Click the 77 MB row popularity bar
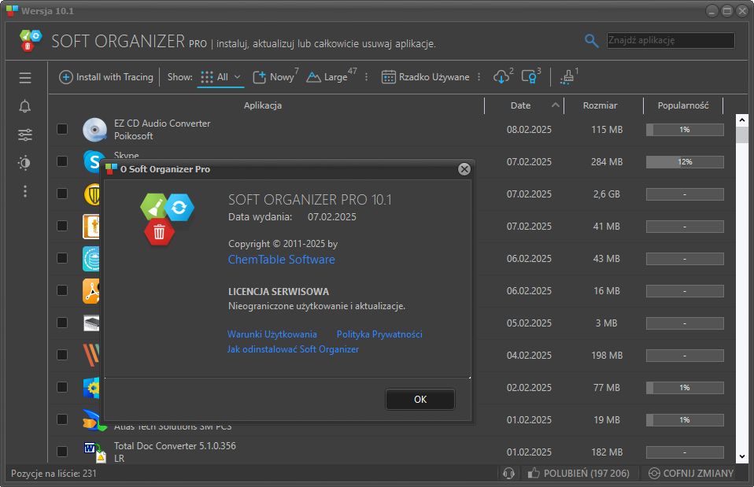This screenshot has height=487, width=754. (685, 388)
